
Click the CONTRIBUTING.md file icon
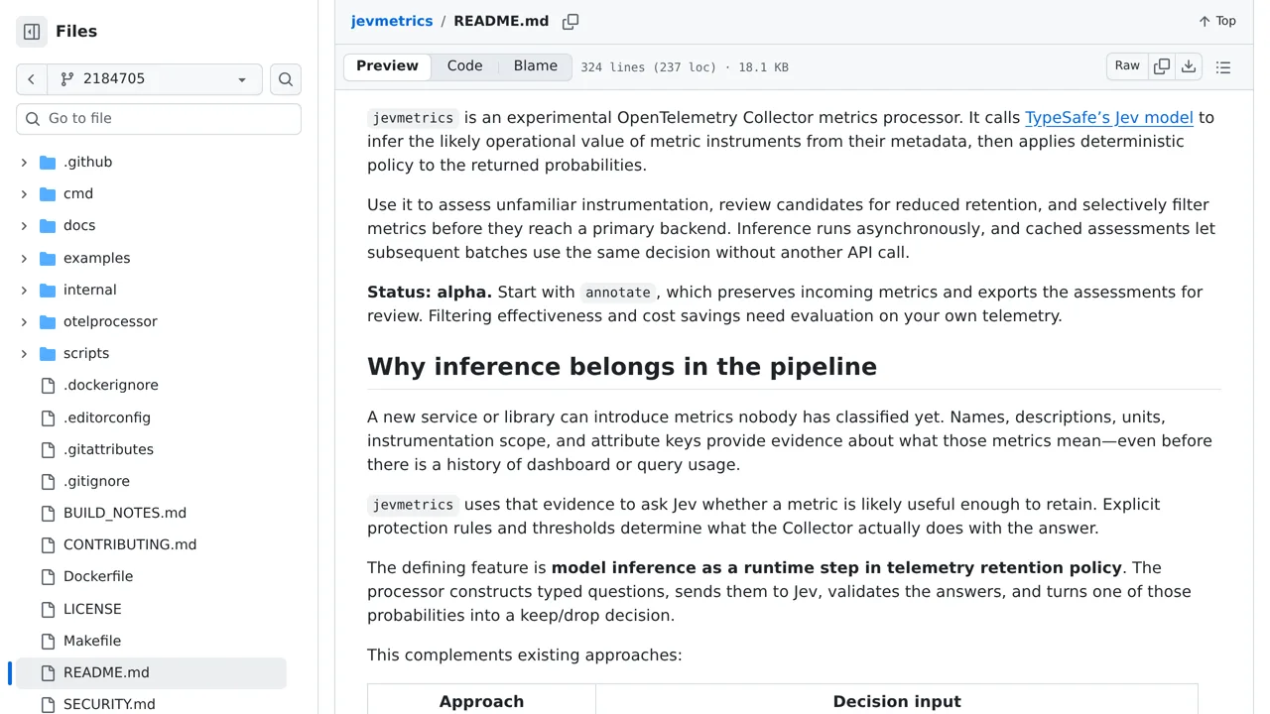[x=48, y=544]
